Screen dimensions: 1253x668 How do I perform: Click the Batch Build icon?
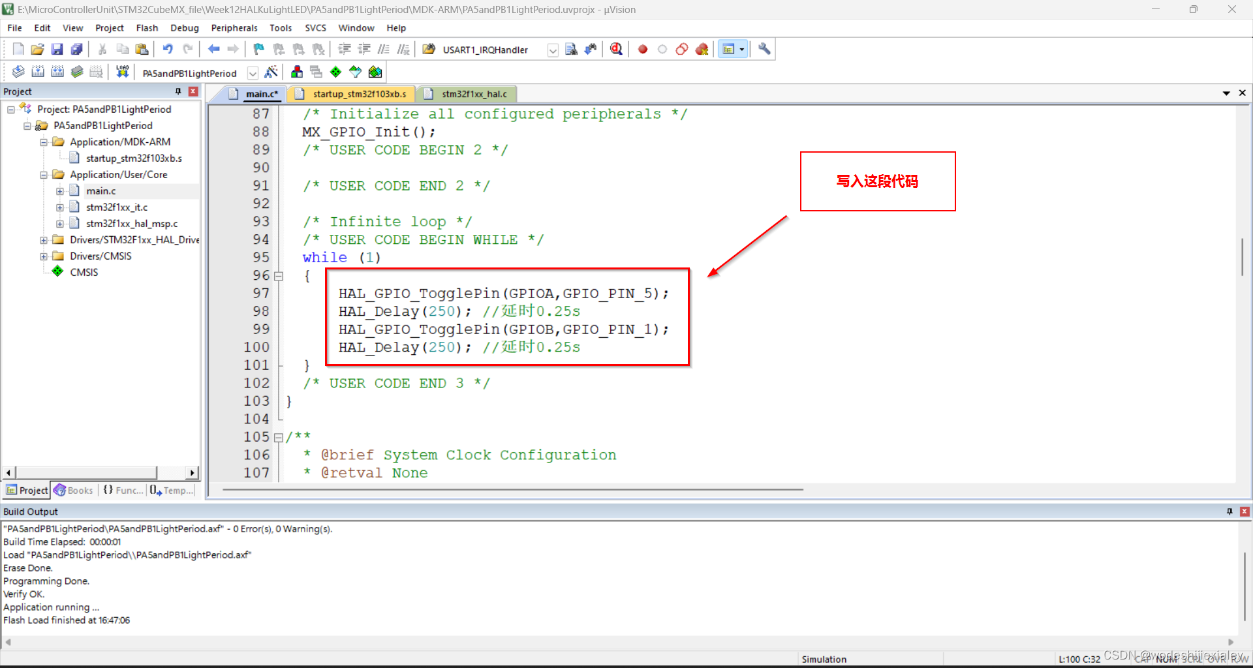point(77,72)
